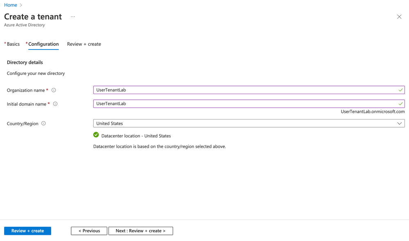Click the Next : Review + create button
The image size is (409, 241).
coord(141,231)
